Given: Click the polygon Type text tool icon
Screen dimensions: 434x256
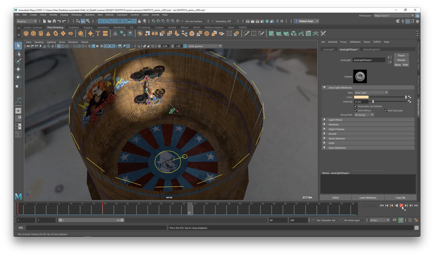Looking at the screenshot, I should click(x=98, y=33).
